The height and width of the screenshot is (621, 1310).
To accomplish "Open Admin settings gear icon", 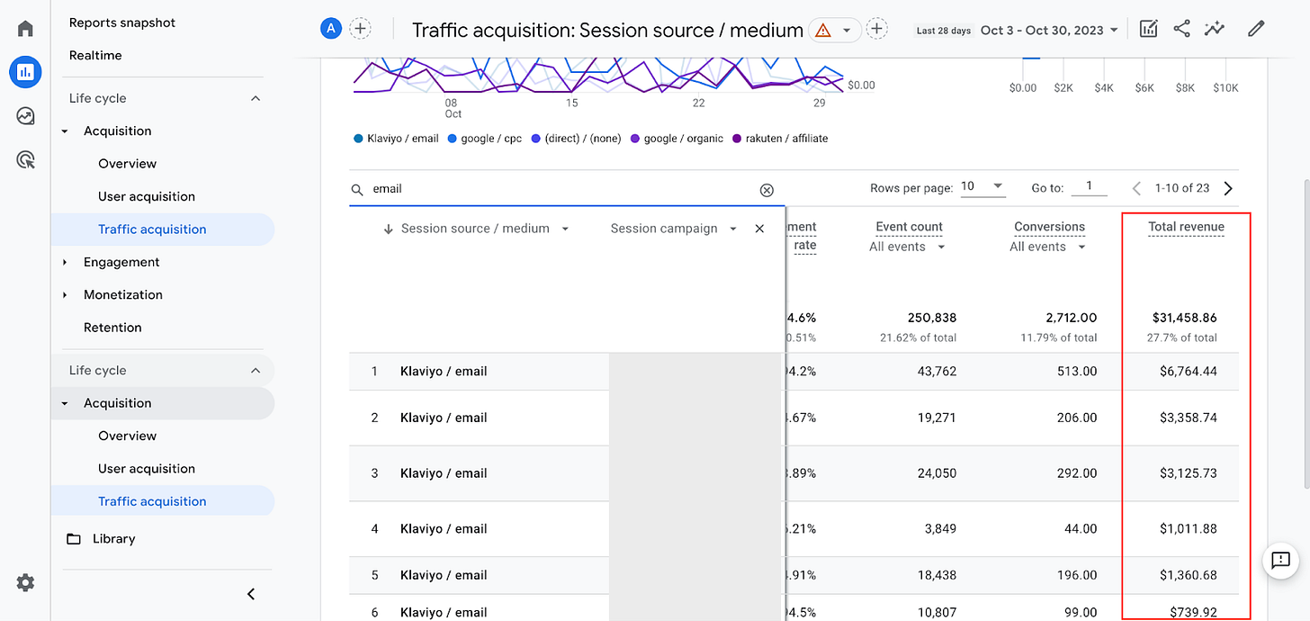I will pos(25,583).
